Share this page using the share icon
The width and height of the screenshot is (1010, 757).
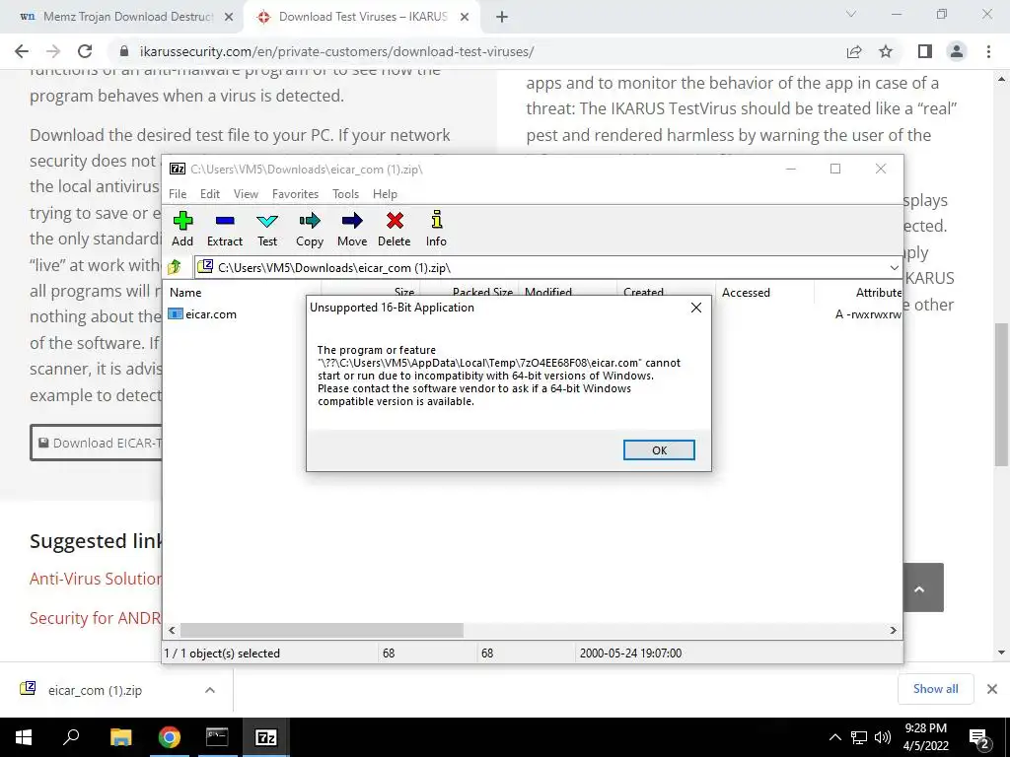[x=854, y=51]
